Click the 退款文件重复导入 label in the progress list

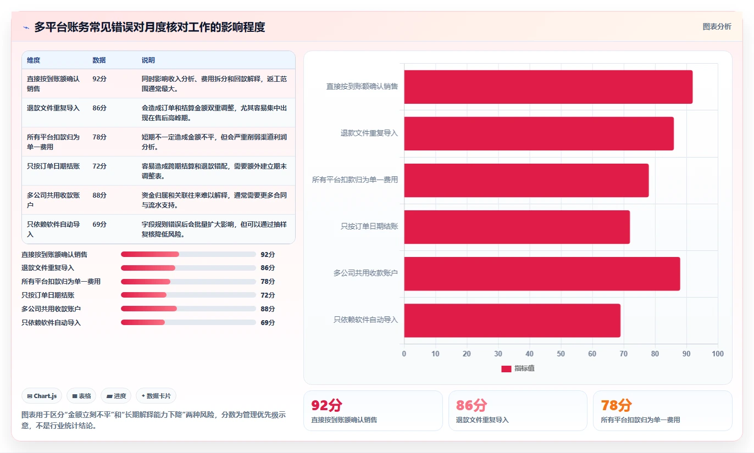[48, 268]
